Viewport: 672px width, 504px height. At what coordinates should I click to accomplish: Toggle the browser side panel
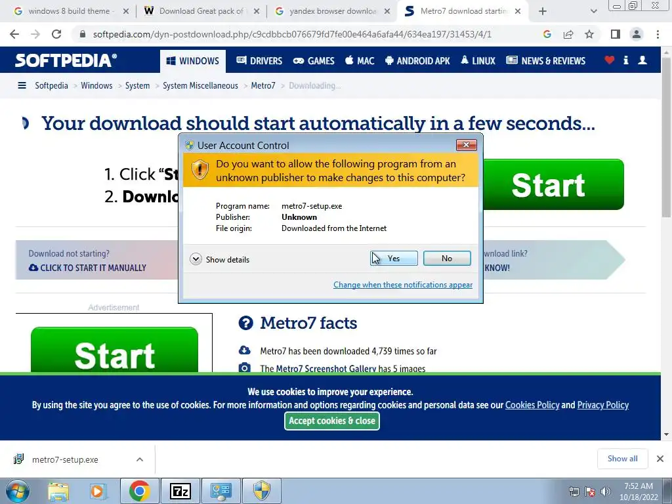pos(616,34)
